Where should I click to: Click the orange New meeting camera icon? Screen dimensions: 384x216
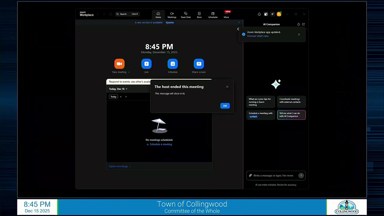(x=119, y=64)
